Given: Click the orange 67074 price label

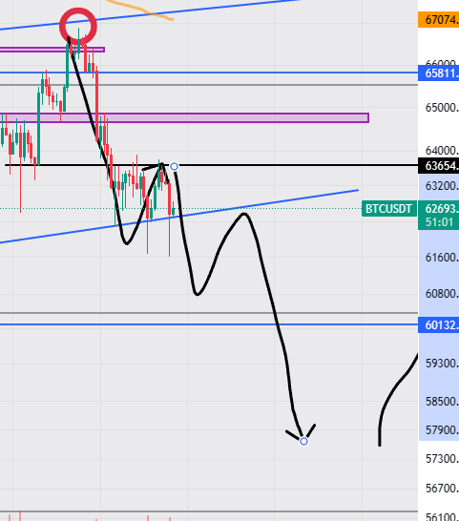Looking at the screenshot, I should (x=438, y=20).
